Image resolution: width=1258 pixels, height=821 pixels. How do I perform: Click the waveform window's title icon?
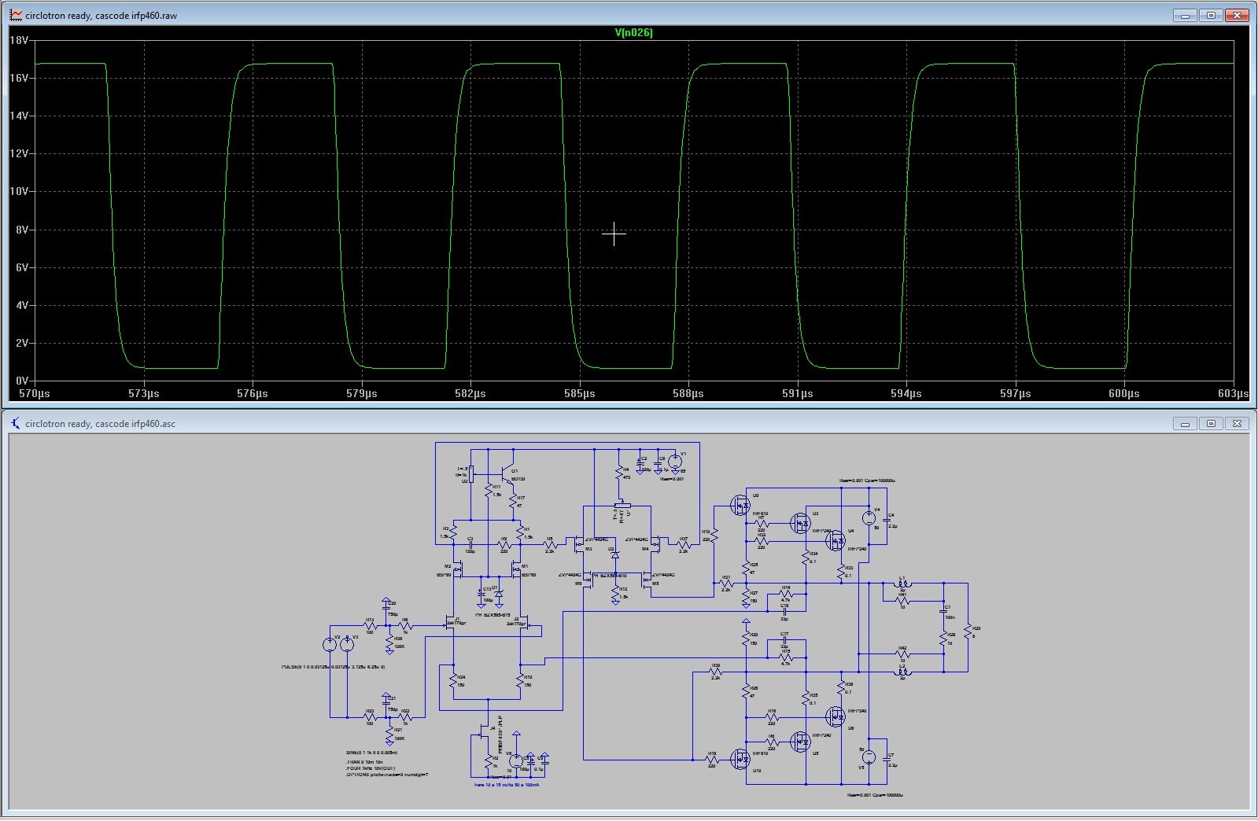point(15,15)
